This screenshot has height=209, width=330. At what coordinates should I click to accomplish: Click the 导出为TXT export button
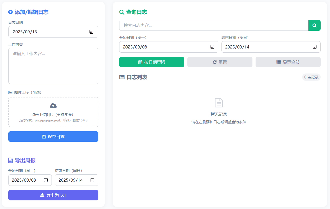[x=53, y=195]
